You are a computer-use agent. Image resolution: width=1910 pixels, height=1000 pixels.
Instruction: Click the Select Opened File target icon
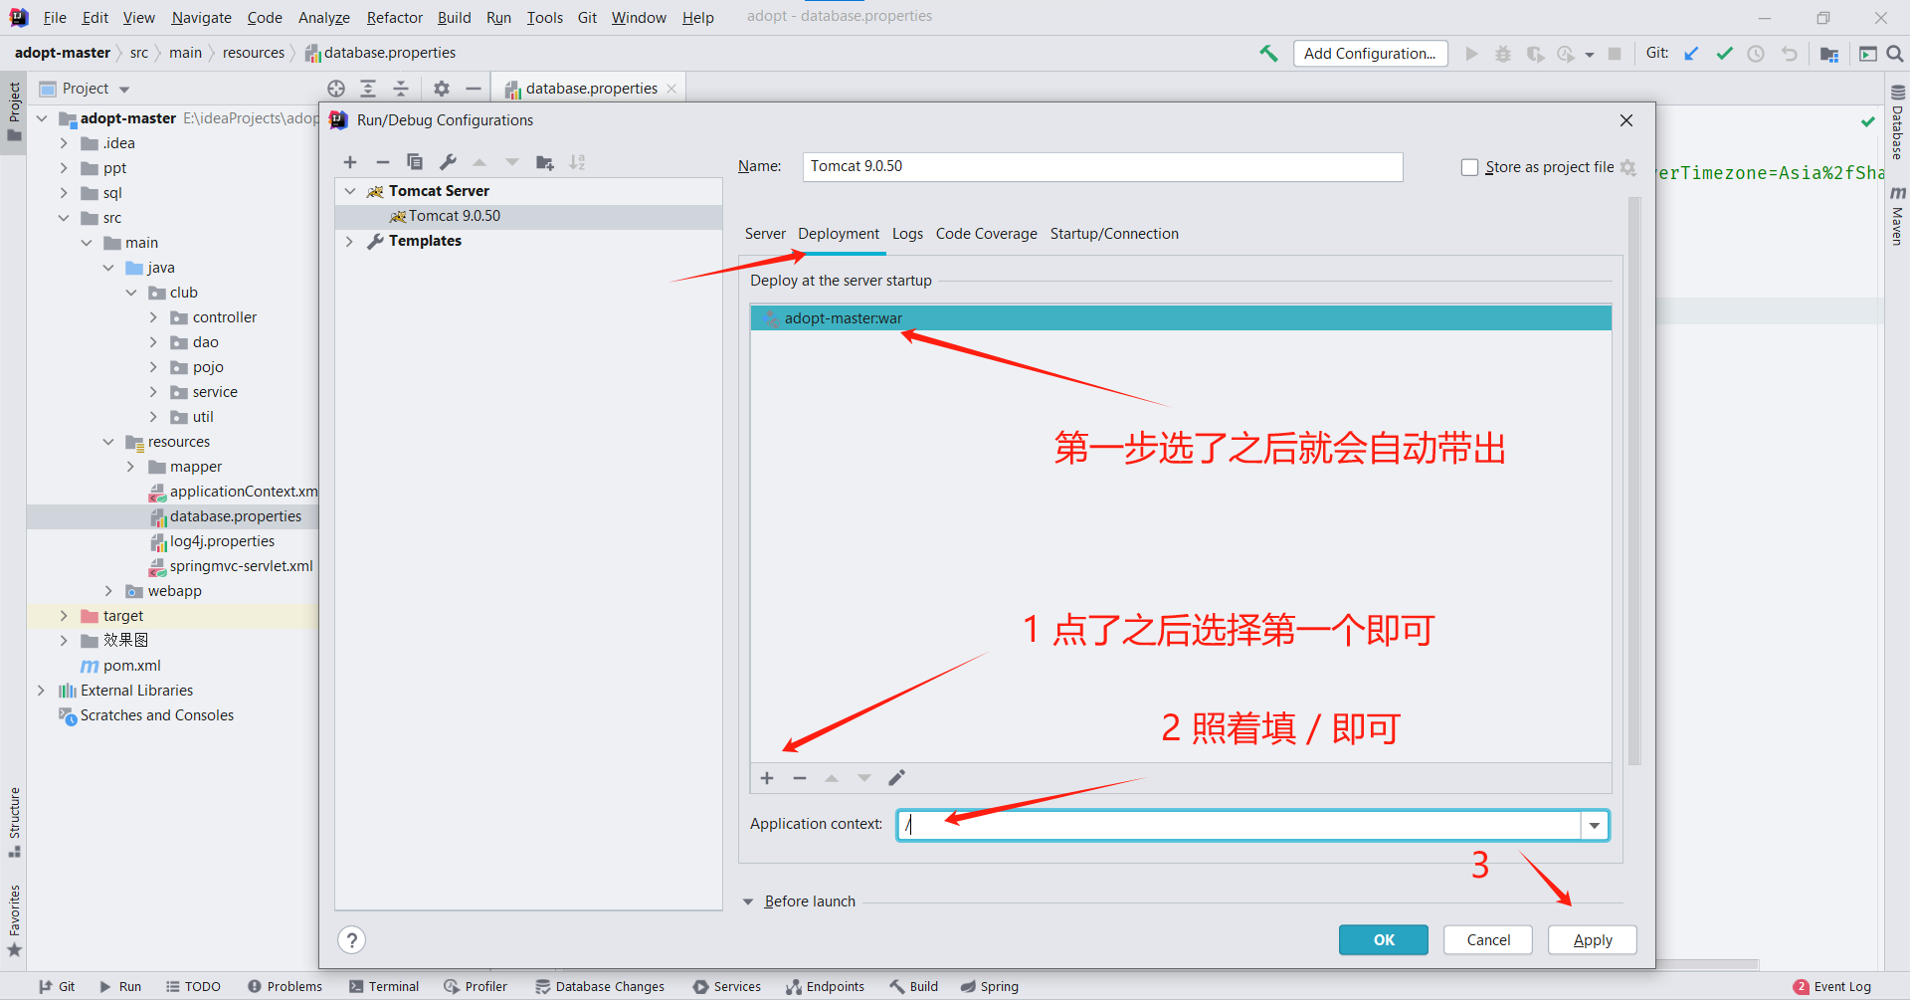[336, 89]
